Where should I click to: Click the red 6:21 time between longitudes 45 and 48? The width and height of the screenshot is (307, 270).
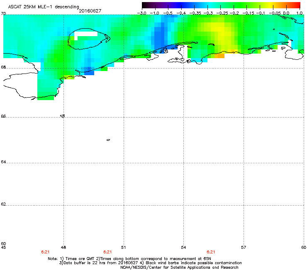[x=45, y=252]
